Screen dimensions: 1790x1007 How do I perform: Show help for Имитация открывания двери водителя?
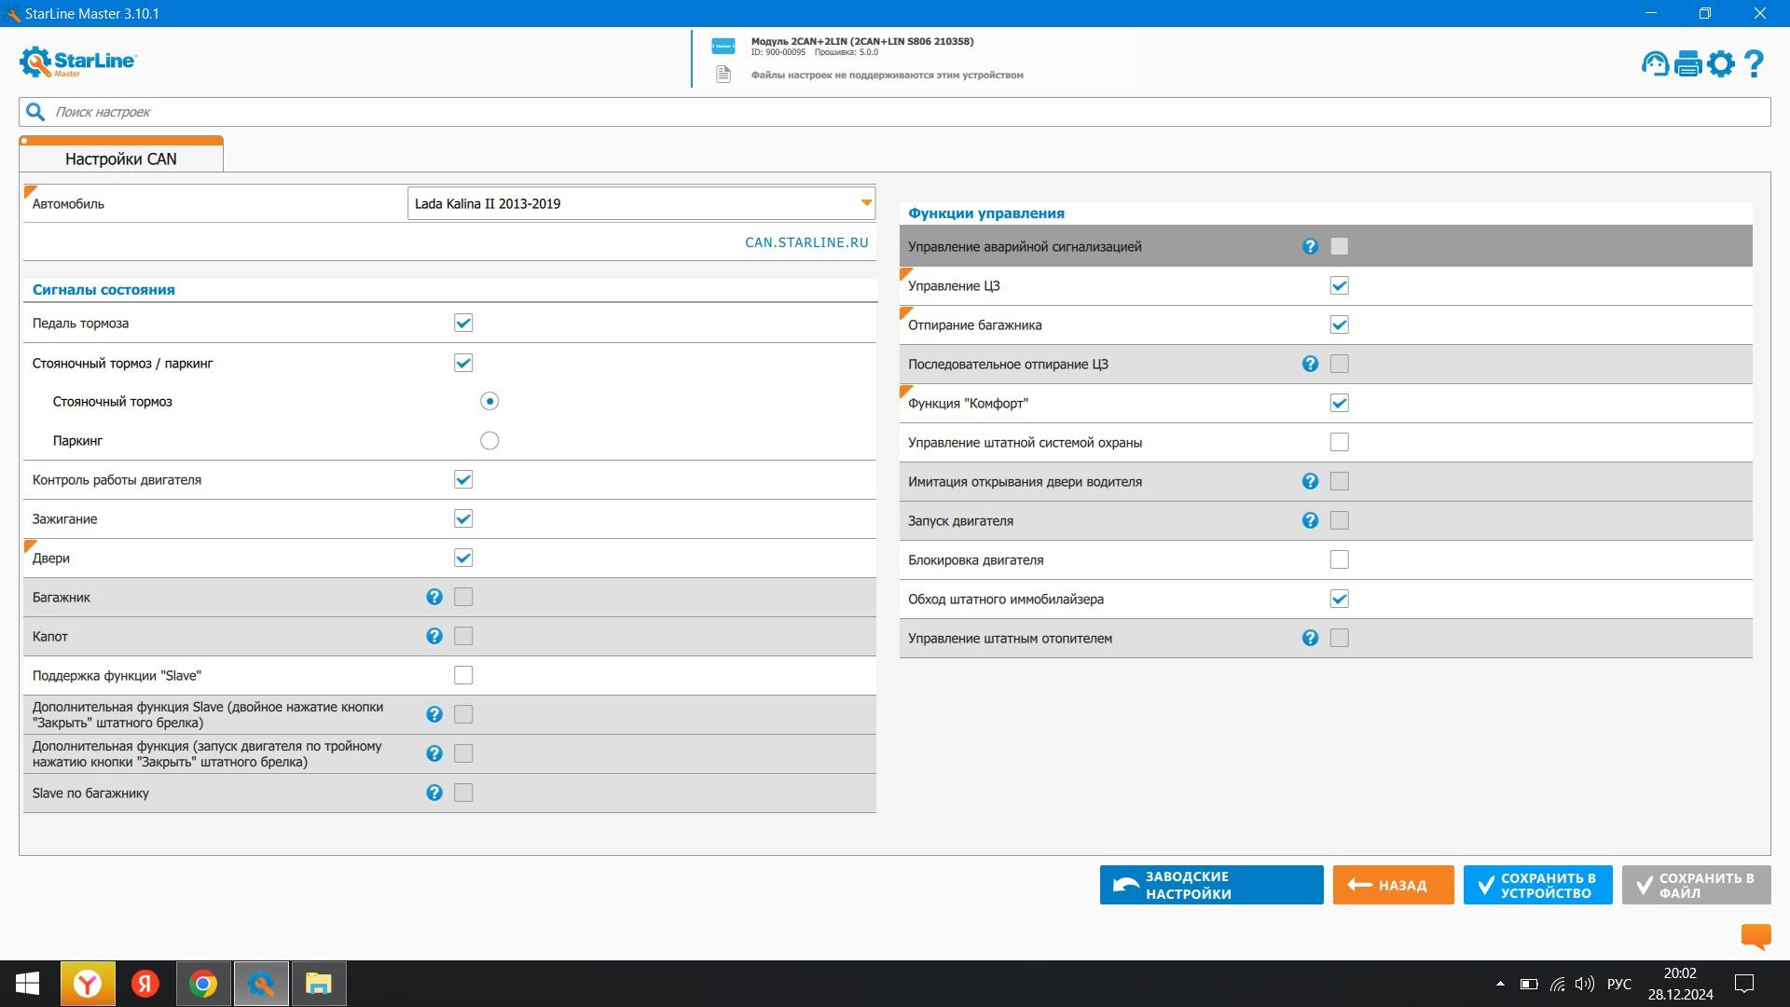point(1310,481)
